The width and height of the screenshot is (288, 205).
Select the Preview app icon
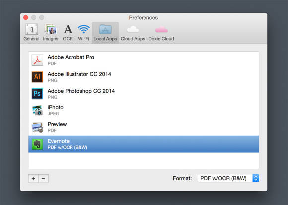(x=37, y=127)
